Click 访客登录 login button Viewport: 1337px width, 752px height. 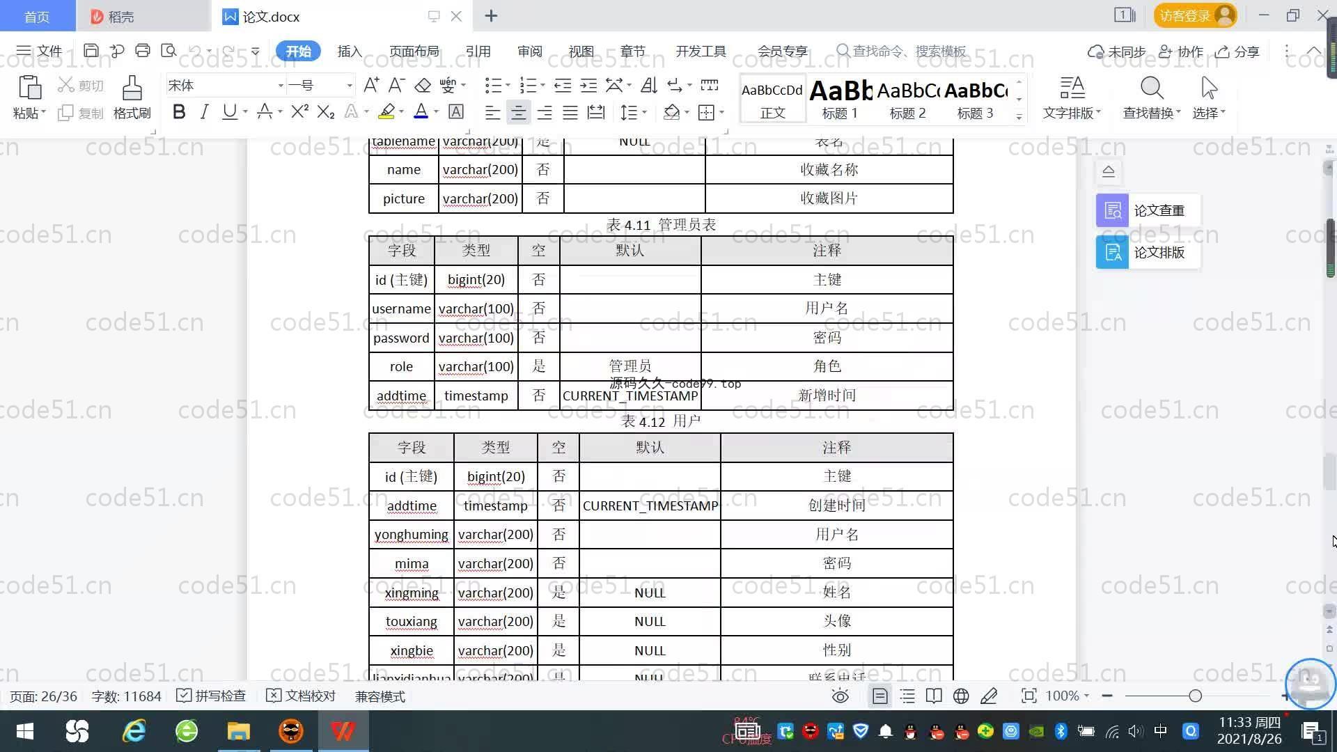pos(1195,15)
